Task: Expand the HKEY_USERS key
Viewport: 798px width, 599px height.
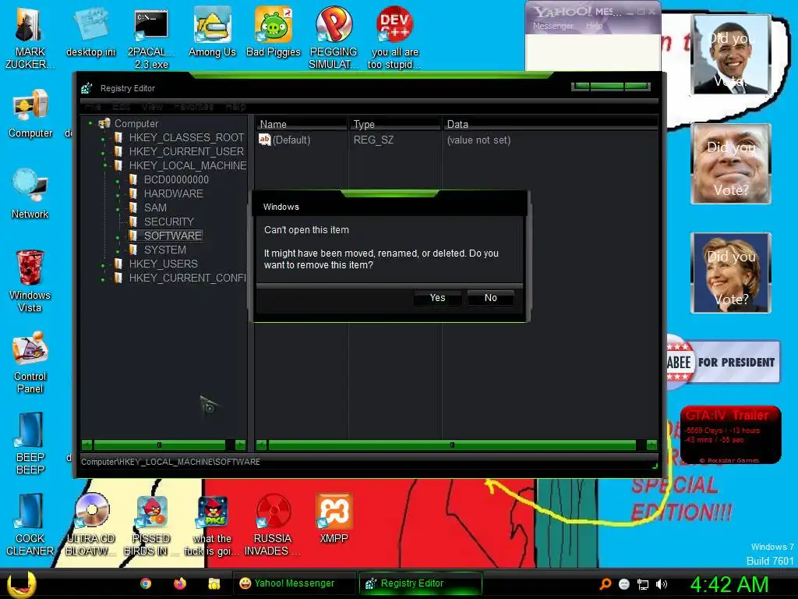Action: pos(104,265)
